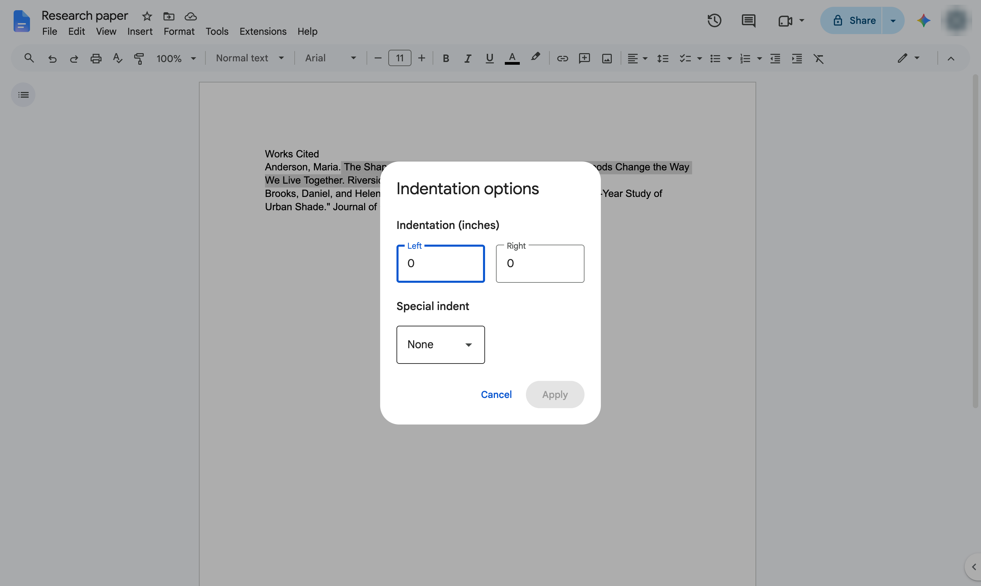Click the Print icon
The image size is (981, 586).
[96, 59]
